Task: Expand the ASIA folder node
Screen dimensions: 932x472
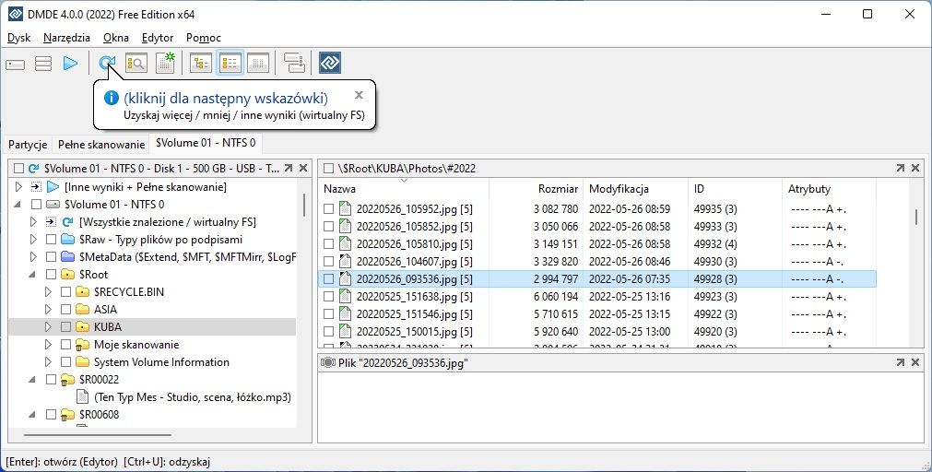Action: 49,309
